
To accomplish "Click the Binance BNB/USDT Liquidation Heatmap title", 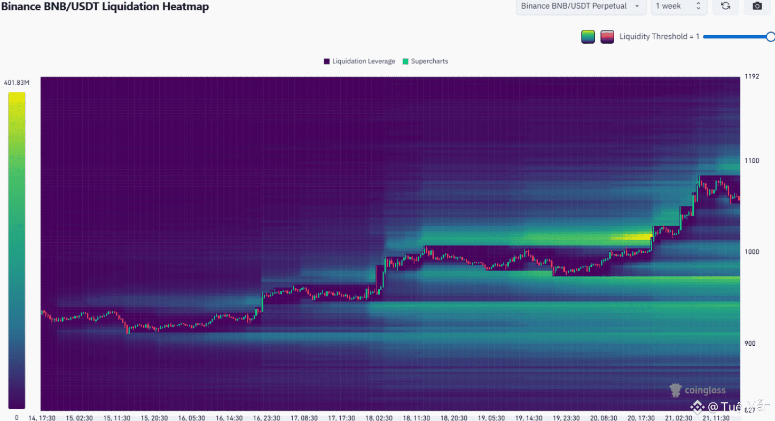I will point(105,6).
